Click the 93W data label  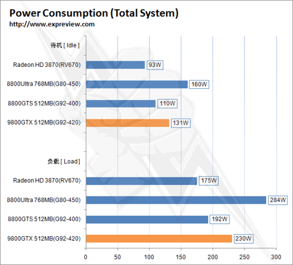(155, 65)
